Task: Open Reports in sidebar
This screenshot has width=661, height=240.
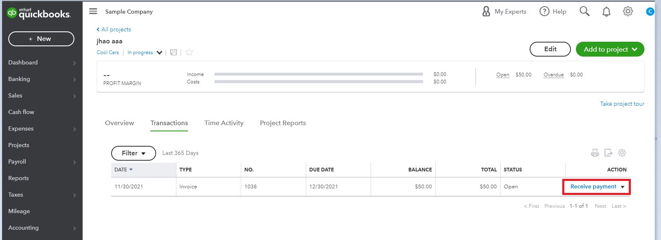Action: point(41,178)
